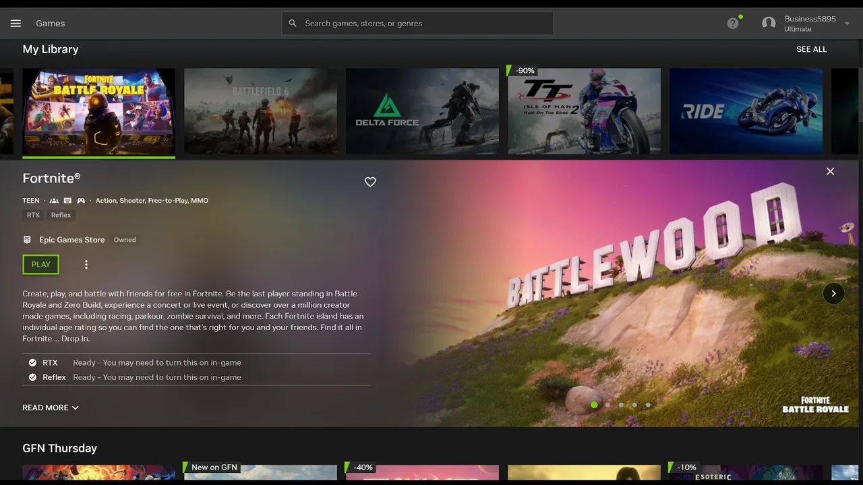
Task: Open the three-dot more options menu
Action: (86, 265)
